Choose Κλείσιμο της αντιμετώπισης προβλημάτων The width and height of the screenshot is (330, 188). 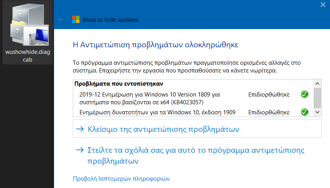click(x=197, y=128)
